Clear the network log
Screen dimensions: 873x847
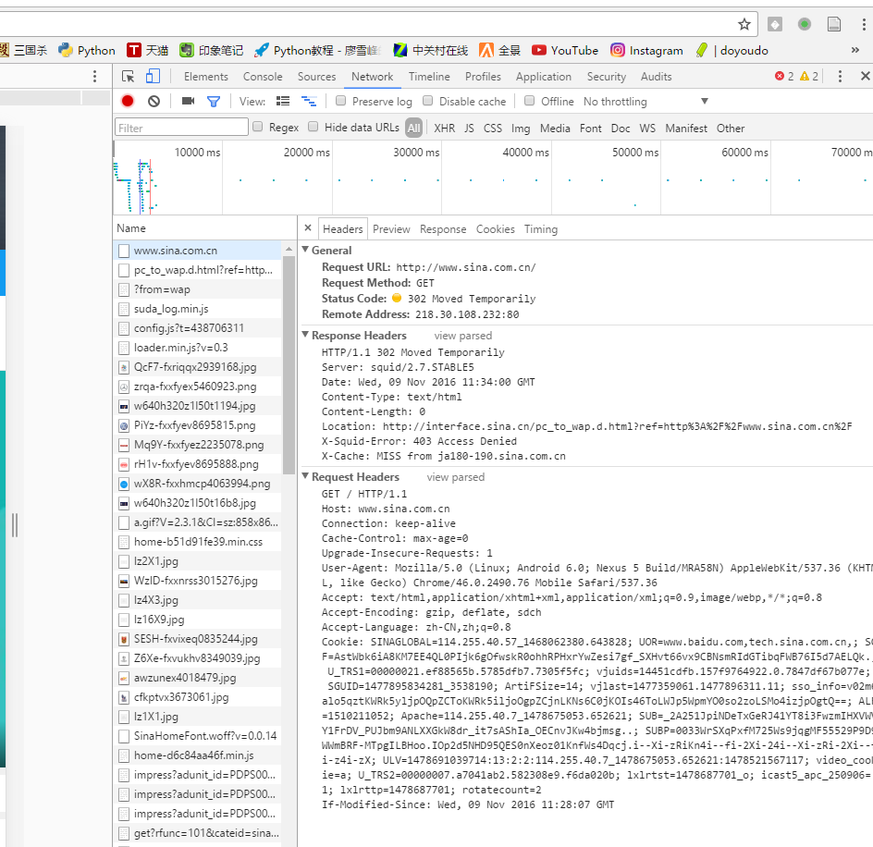coord(154,101)
